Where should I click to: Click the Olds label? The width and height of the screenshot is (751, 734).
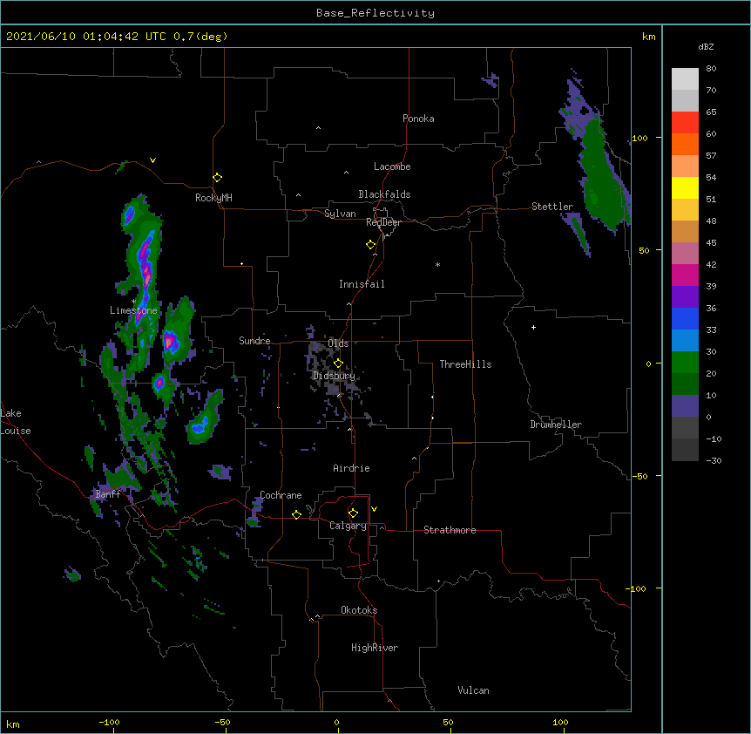click(338, 343)
